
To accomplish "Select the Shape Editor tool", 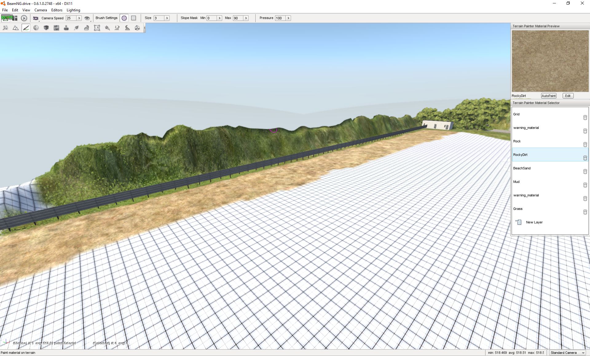I will tap(137, 28).
